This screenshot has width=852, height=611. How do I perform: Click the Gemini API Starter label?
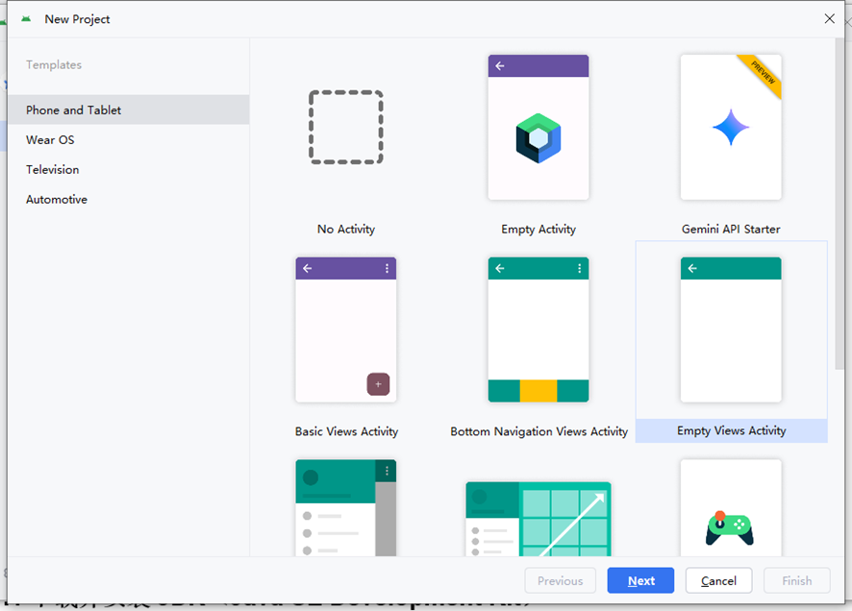[731, 229]
